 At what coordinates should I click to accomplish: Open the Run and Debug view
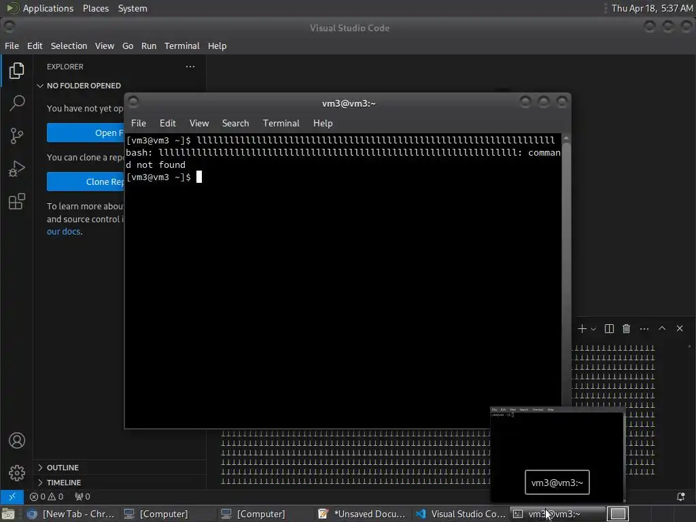16,169
